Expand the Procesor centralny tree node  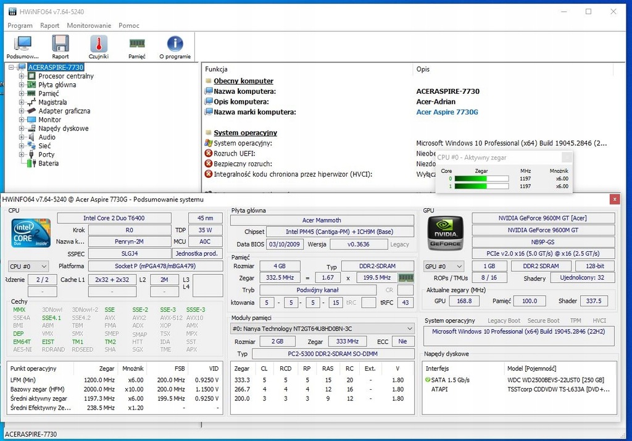point(22,77)
